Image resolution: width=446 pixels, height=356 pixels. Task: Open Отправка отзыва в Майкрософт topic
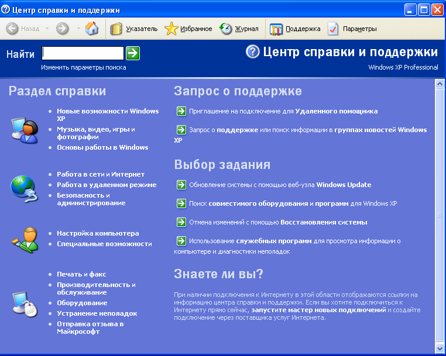(x=90, y=327)
